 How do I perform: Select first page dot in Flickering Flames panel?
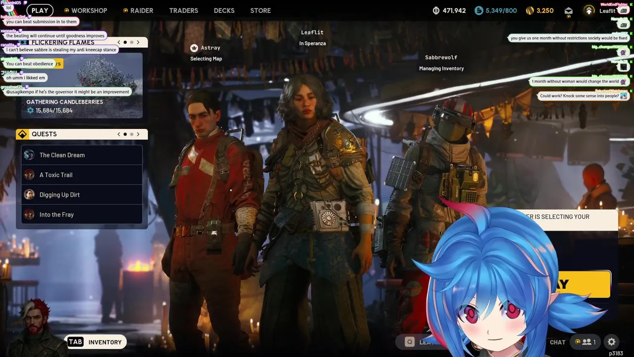(x=125, y=42)
